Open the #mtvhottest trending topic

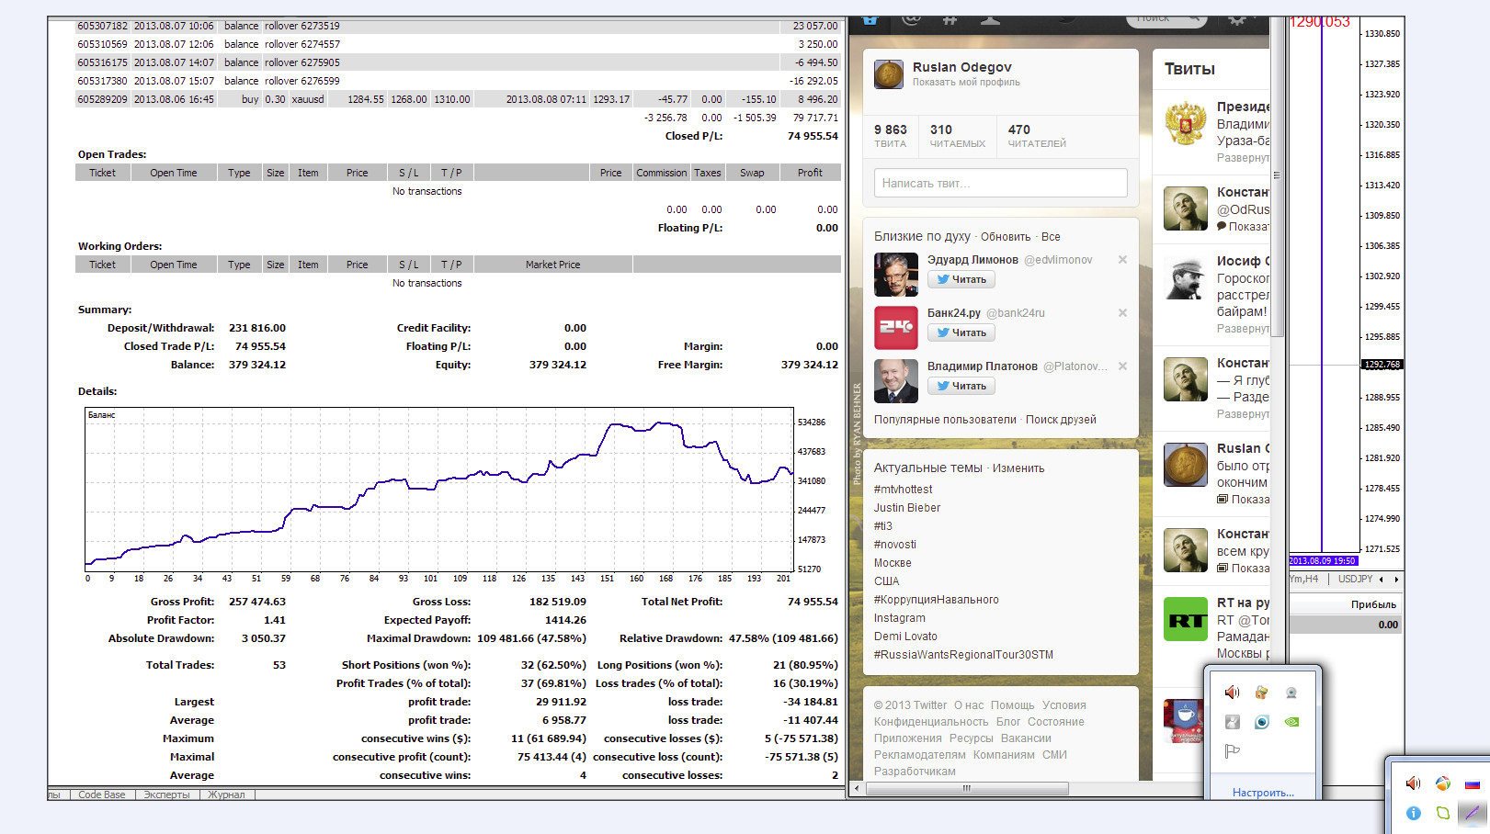pyautogui.click(x=903, y=490)
